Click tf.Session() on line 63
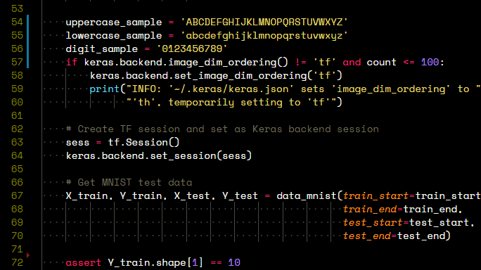 pyautogui.click(x=143, y=142)
